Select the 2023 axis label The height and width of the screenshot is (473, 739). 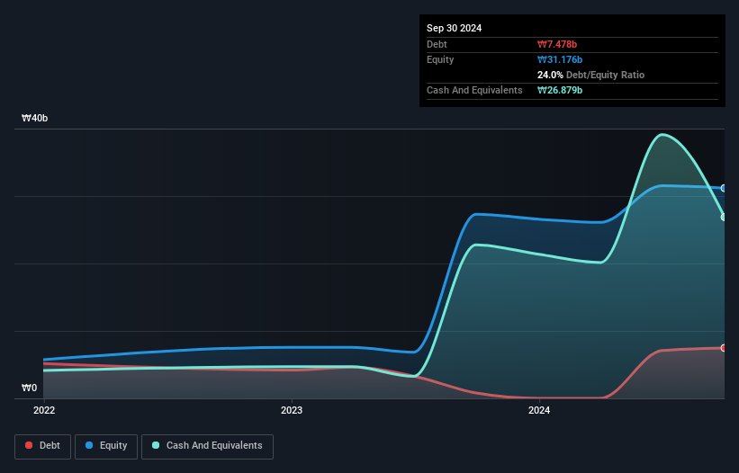tap(292, 410)
